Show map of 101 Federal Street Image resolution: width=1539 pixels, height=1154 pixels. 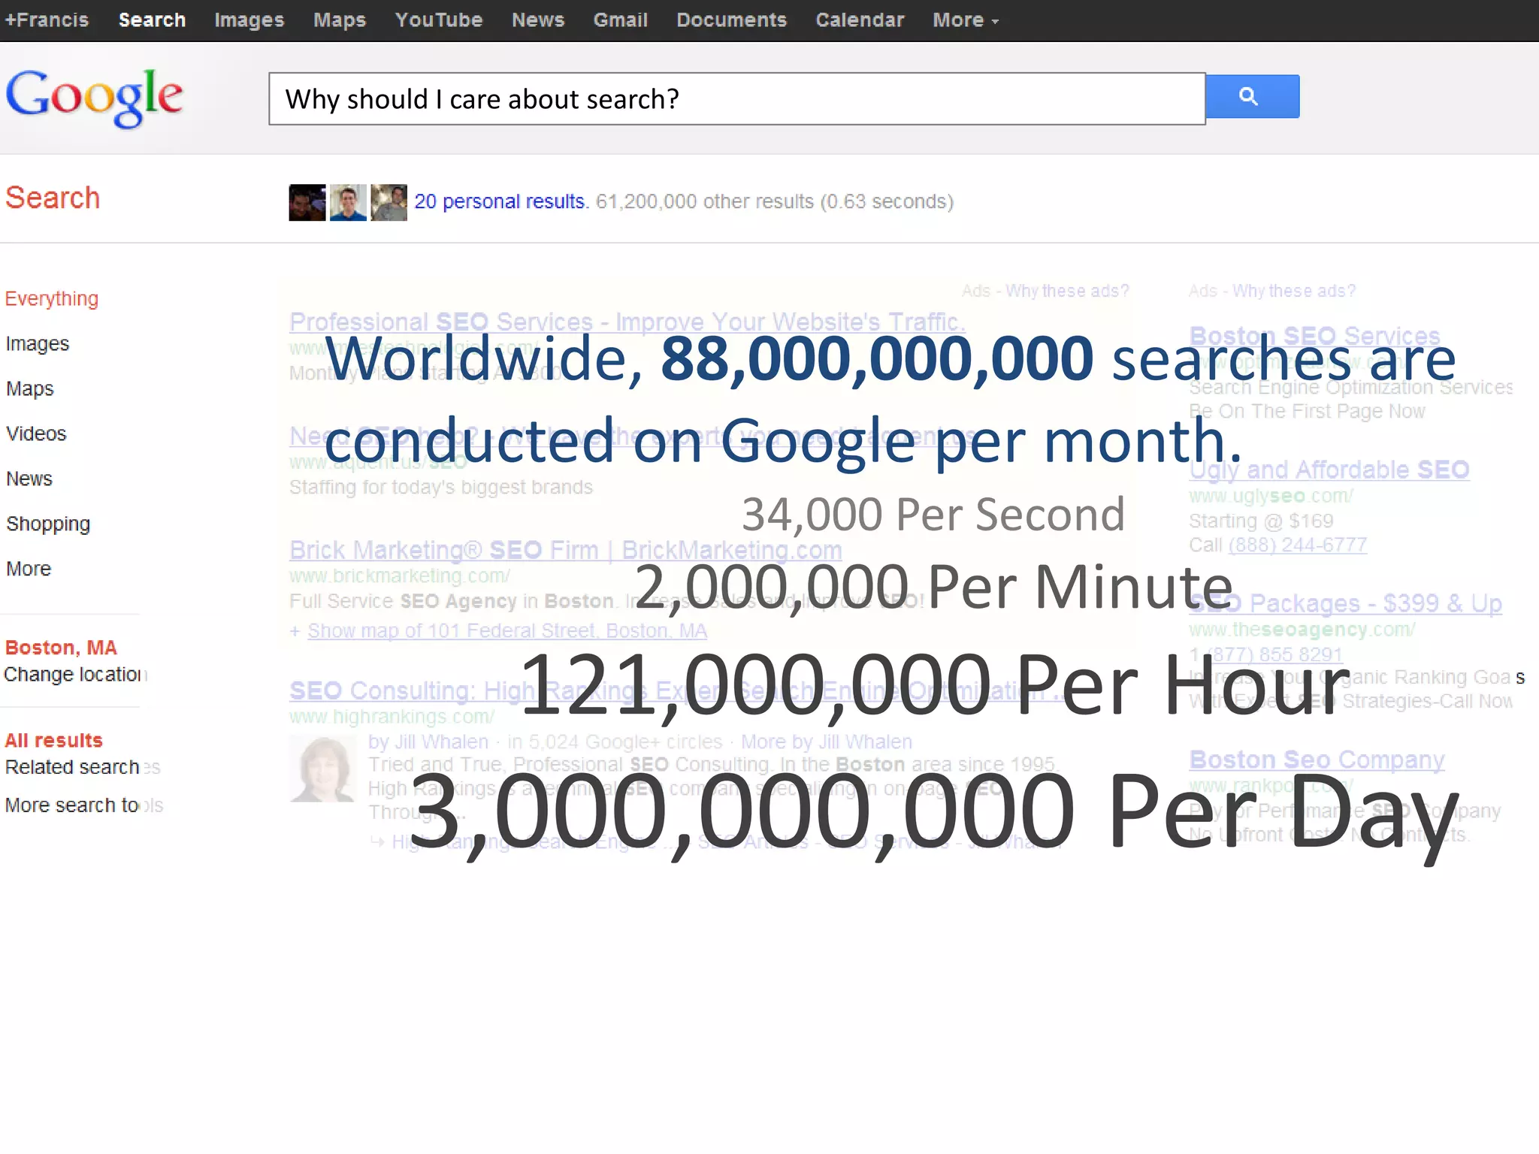(507, 630)
